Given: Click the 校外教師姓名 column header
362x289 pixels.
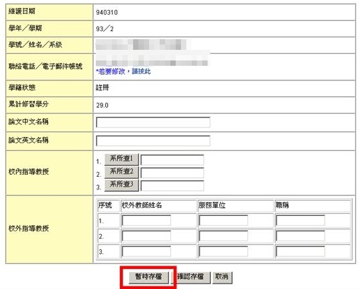Looking at the screenshot, I should (142, 205).
